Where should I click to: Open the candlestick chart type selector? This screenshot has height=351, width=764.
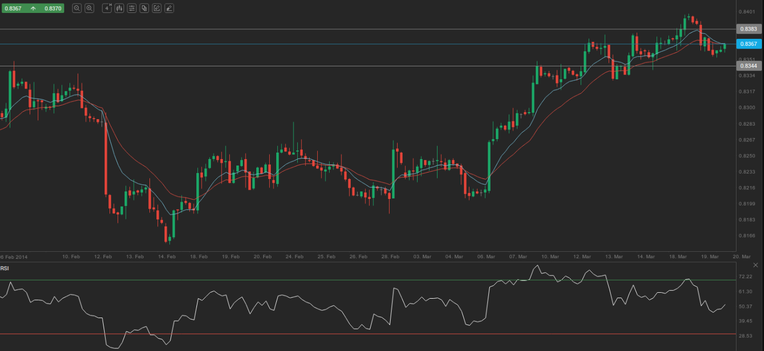point(119,8)
